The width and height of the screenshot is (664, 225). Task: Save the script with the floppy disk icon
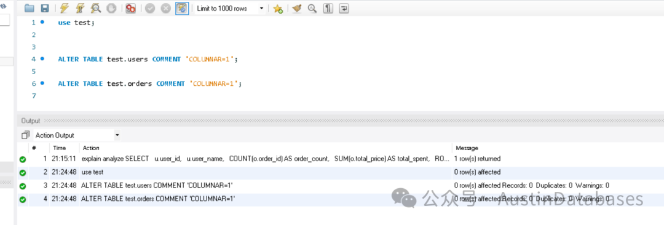[x=44, y=9]
